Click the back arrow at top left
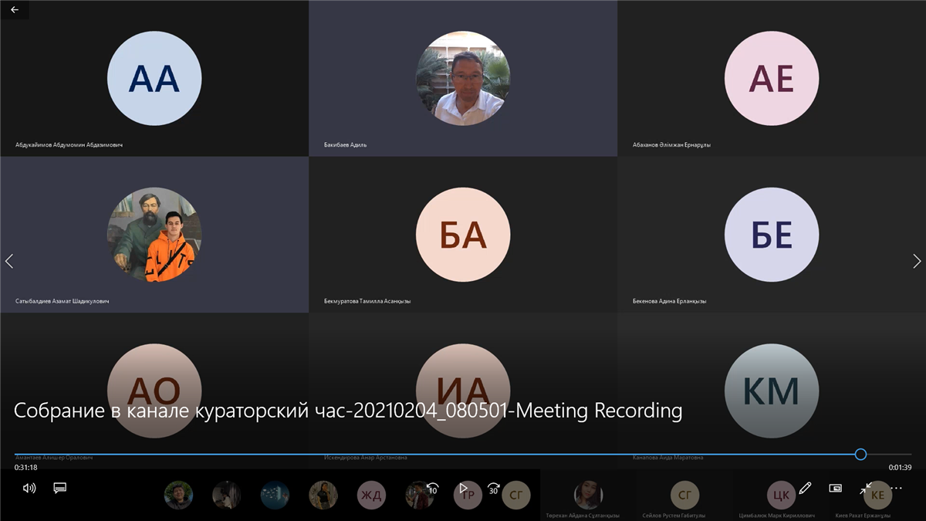Viewport: 926px width, 521px height. (x=15, y=10)
